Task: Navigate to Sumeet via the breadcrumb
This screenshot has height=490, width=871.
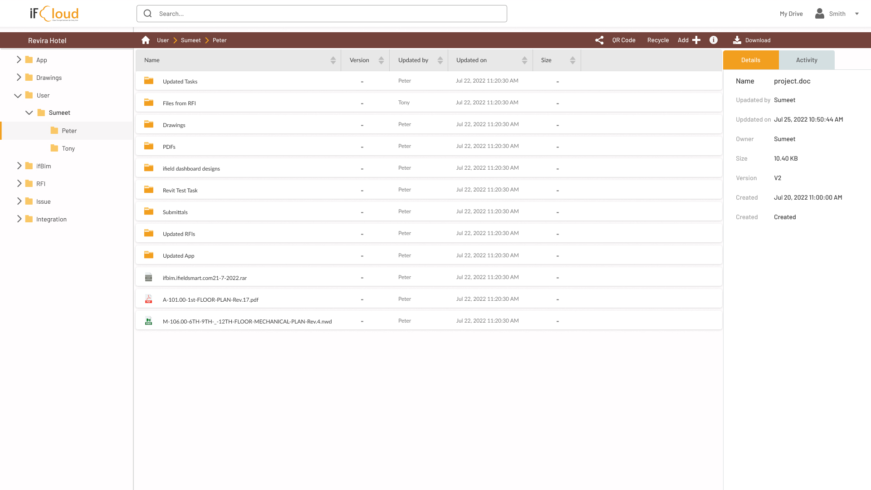Action: coord(191,40)
